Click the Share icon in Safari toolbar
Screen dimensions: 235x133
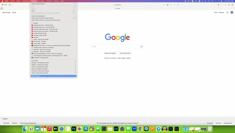pyautogui.click(x=229, y=5)
